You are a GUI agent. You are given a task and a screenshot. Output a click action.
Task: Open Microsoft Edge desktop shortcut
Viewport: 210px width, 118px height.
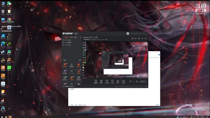point(3,45)
